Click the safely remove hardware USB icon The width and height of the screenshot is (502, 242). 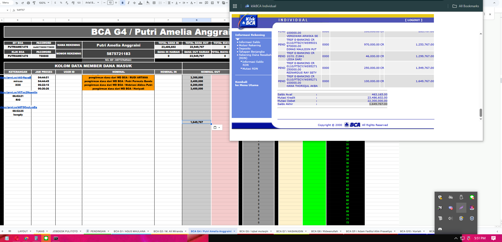(461, 197)
